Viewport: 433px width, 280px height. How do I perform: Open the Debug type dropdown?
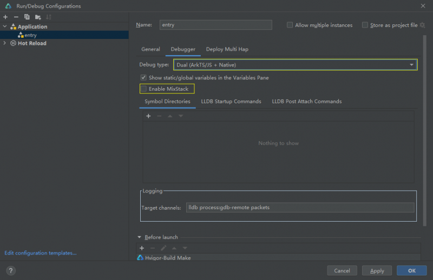(x=296, y=65)
